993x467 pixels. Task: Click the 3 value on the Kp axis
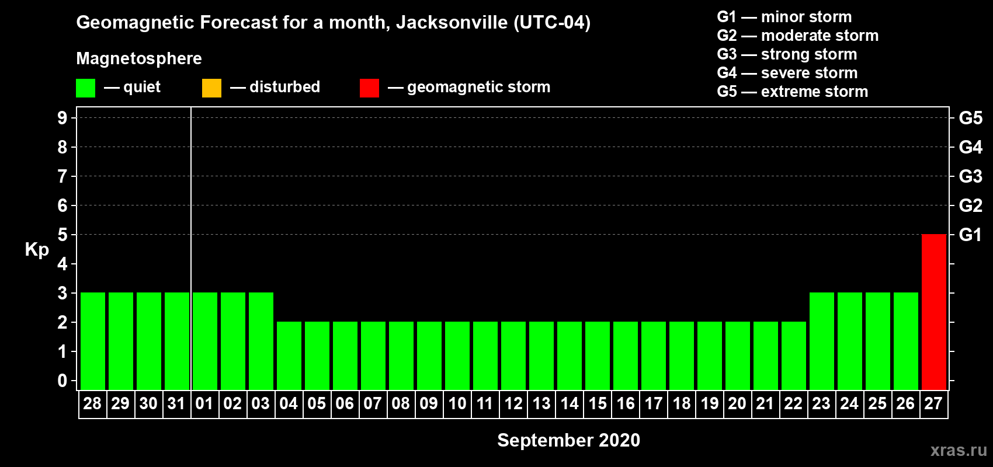pyautogui.click(x=63, y=293)
